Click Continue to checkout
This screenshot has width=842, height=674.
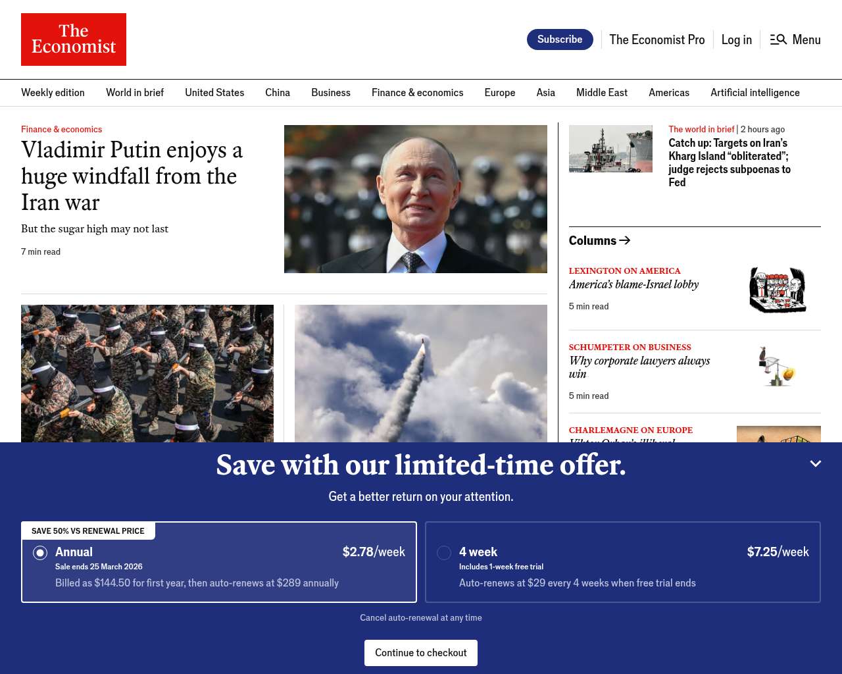click(x=421, y=653)
